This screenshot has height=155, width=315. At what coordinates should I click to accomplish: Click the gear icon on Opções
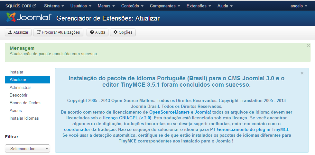[x=116, y=32]
